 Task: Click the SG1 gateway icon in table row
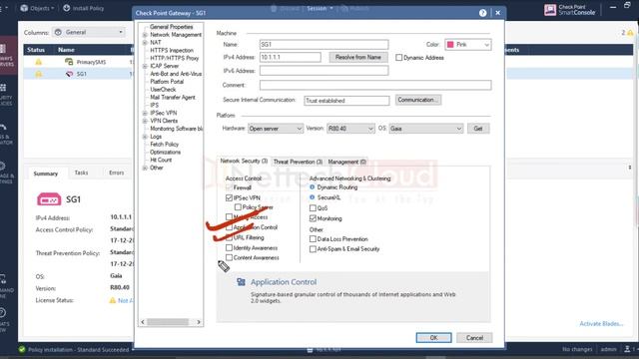69,74
